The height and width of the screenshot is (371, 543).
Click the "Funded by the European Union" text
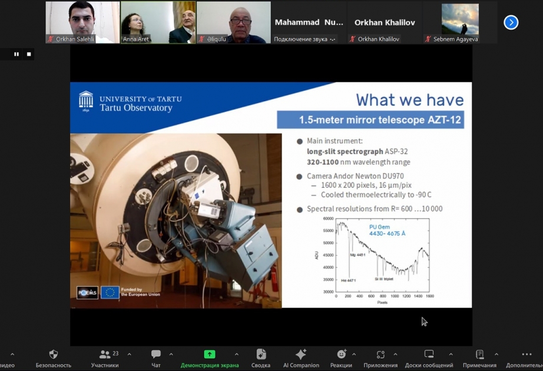click(x=141, y=292)
